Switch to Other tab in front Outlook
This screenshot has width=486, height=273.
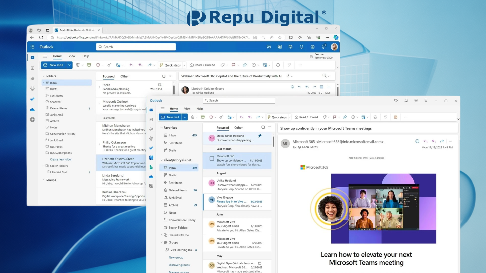point(238,128)
